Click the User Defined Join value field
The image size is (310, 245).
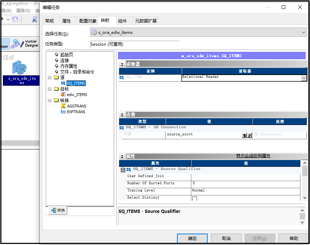(246, 177)
